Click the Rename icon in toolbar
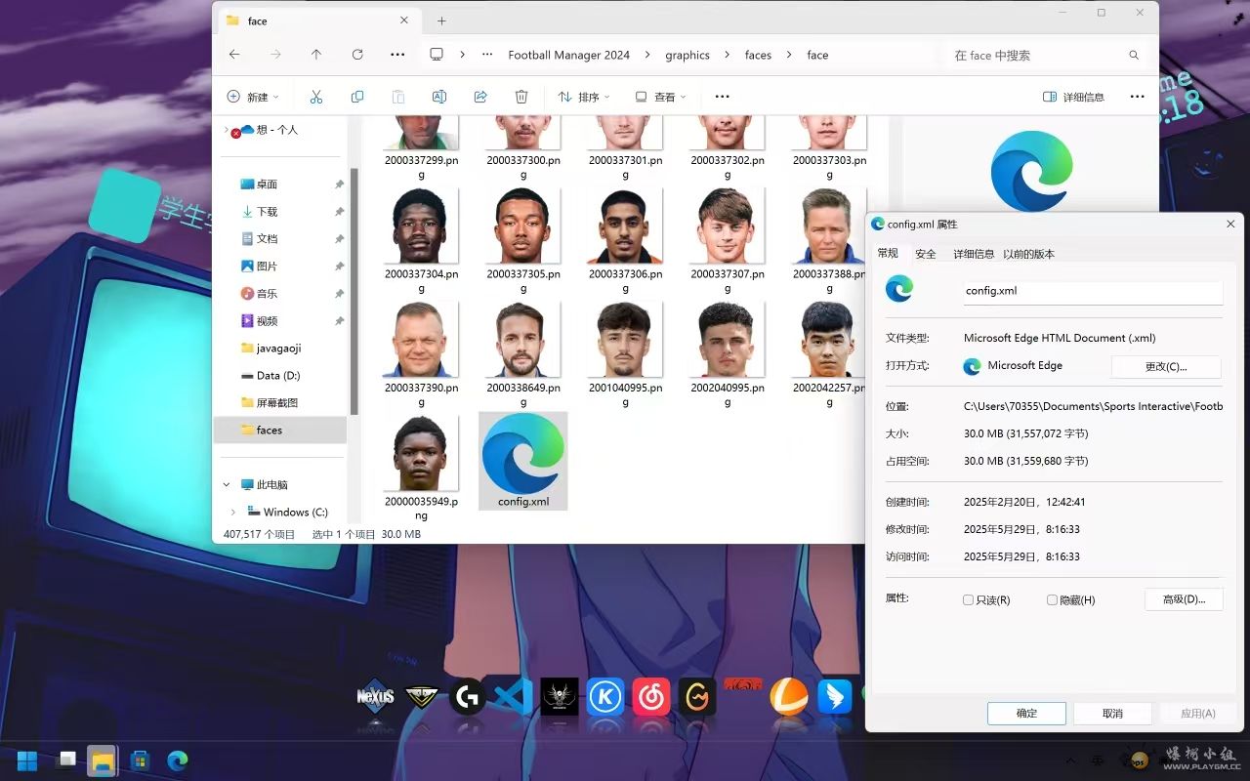 439,97
